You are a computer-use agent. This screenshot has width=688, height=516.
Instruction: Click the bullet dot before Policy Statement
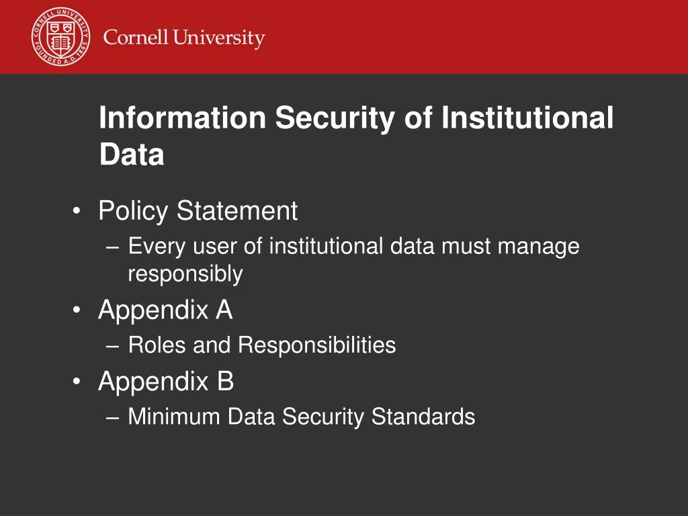pyautogui.click(x=77, y=211)
